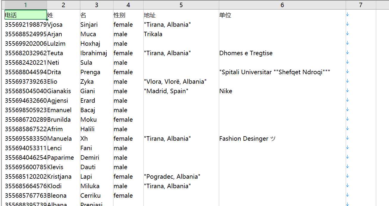The image size is (389, 206).
Task: Select the Halili cell
Action: pyautogui.click(x=97, y=129)
